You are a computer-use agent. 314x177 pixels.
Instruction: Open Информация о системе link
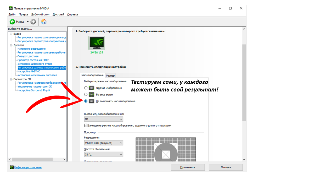pos(28,167)
